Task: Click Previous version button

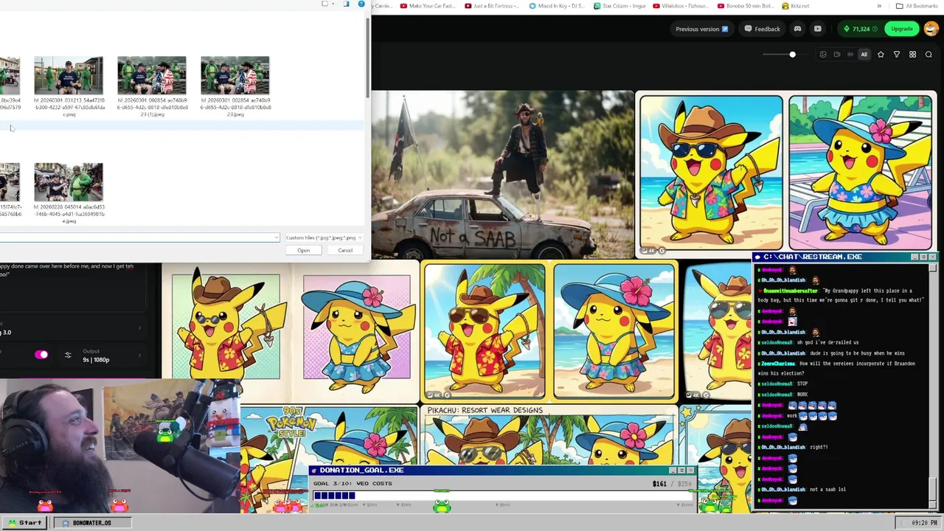Action: (x=702, y=29)
